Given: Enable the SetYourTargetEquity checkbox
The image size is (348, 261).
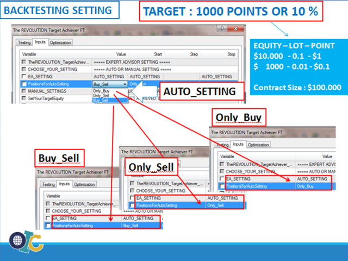Looking at the screenshot, I should pos(24,98).
